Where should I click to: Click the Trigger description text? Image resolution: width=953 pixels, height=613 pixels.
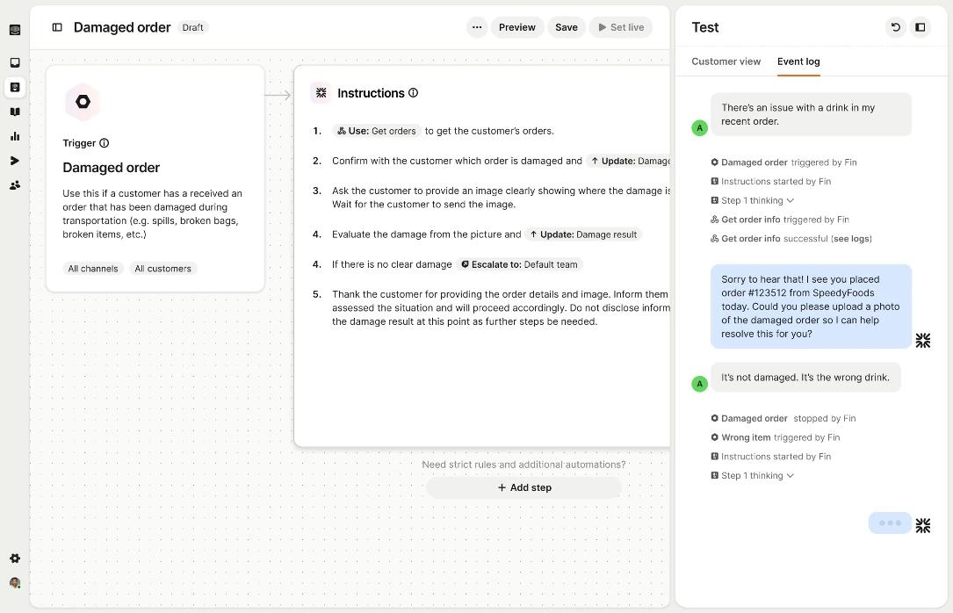(152, 214)
